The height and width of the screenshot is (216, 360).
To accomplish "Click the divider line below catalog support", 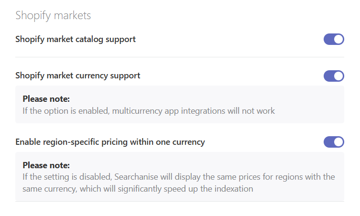I will (180, 57).
